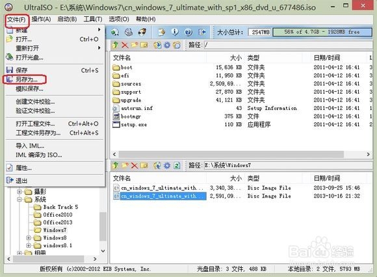Screen dimensions: 377x277
Task: Choose 另存为... menu entry
Action: click(x=55, y=79)
